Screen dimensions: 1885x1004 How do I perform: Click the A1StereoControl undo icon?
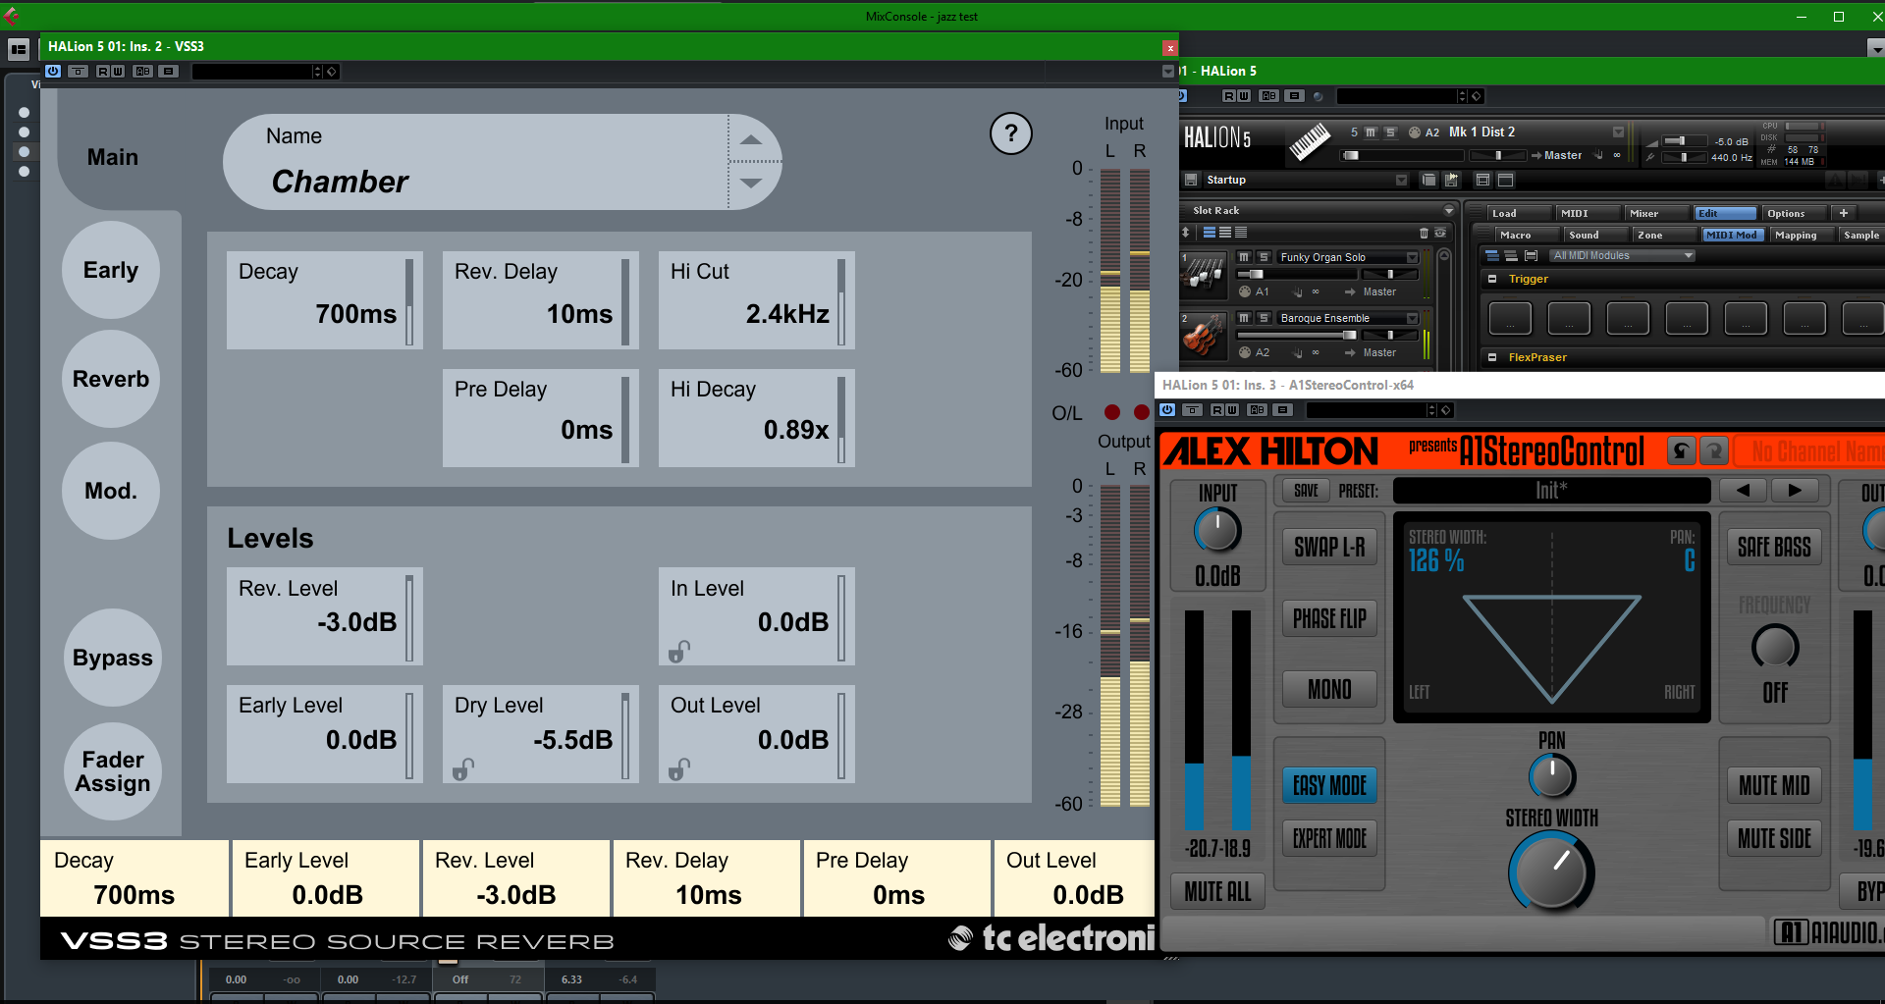pos(1681,450)
